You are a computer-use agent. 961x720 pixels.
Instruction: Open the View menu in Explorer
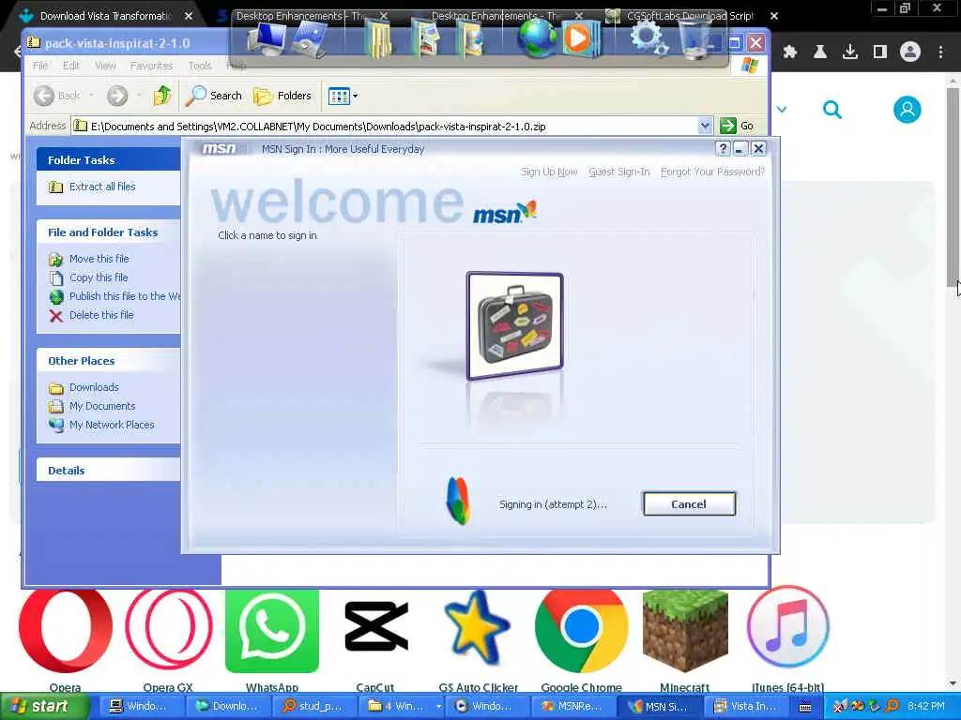point(105,66)
